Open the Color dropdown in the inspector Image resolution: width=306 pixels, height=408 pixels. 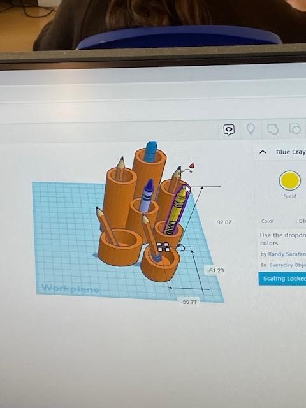point(301,221)
